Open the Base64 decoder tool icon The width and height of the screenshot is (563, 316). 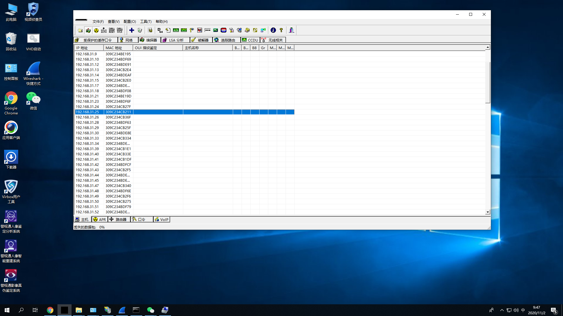[160, 30]
